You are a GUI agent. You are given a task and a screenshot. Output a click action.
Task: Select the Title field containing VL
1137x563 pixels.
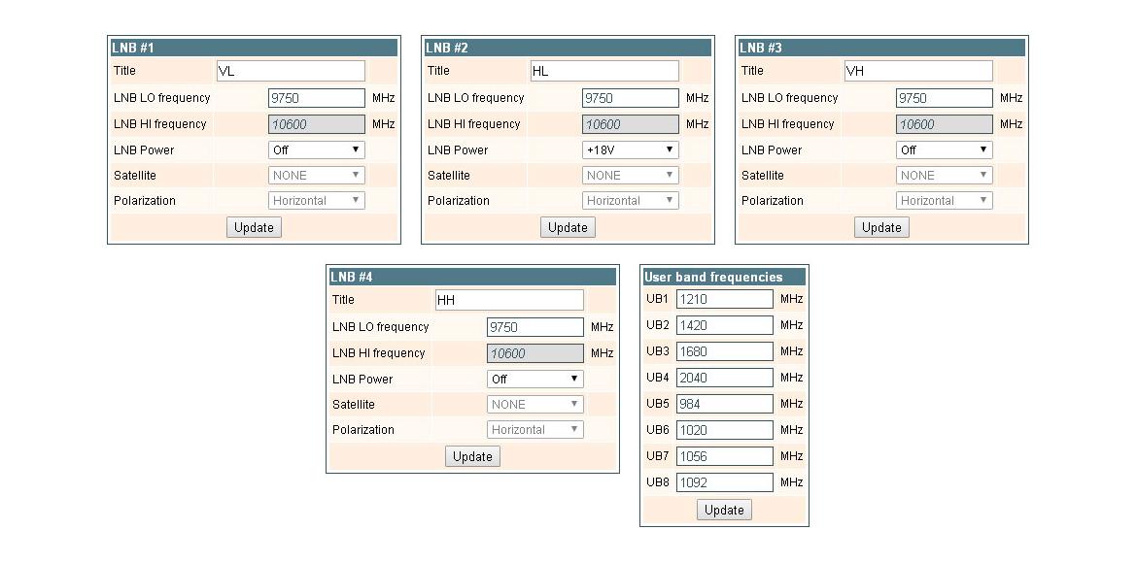click(291, 70)
